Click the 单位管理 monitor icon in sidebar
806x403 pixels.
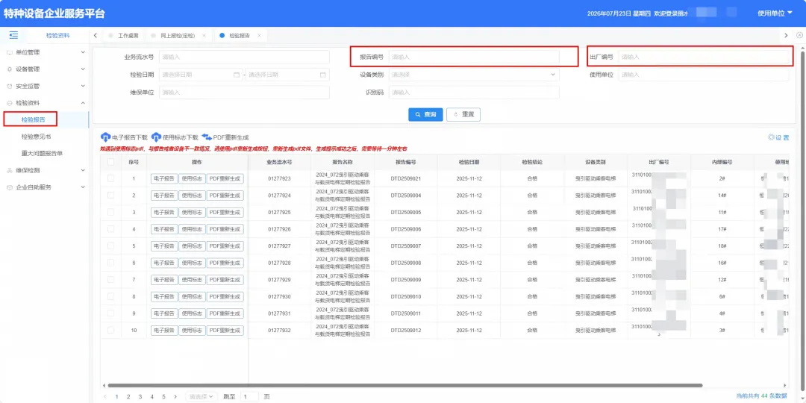pos(9,52)
